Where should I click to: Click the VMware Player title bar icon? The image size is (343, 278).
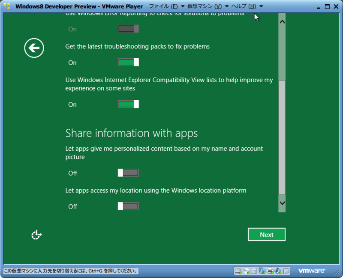tap(7, 6)
